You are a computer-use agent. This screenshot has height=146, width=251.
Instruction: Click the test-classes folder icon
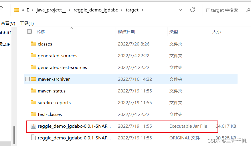coord(33,114)
